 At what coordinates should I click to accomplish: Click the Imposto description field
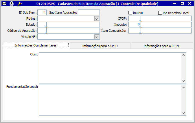[x=166, y=25]
